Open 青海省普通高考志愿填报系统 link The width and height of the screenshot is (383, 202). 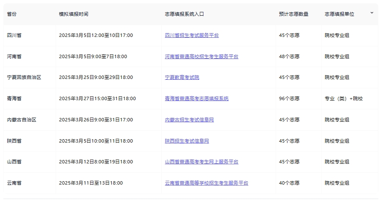coord(197,99)
